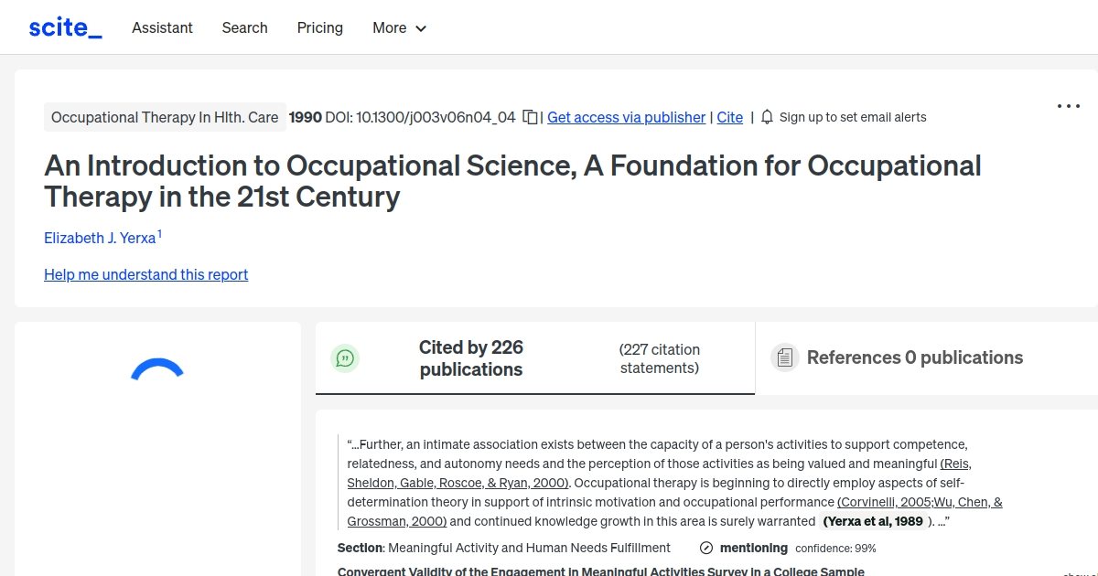Click the References document icon
Viewport: 1098px width, 576px height.
[785, 357]
